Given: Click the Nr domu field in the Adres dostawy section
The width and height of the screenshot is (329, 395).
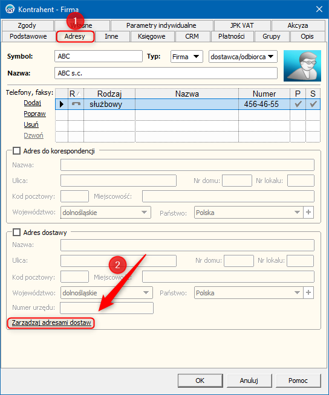Looking at the screenshot, I should pos(239,261).
